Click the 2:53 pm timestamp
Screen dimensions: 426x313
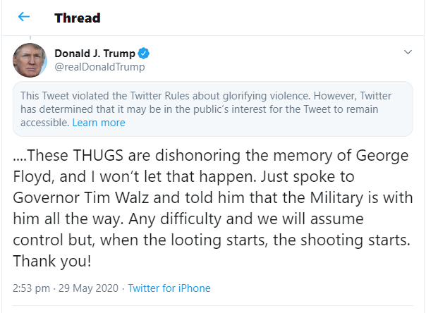30,288
